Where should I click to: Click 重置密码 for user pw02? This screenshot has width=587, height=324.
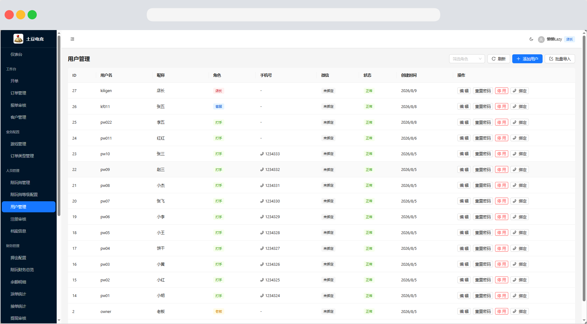pos(483,280)
